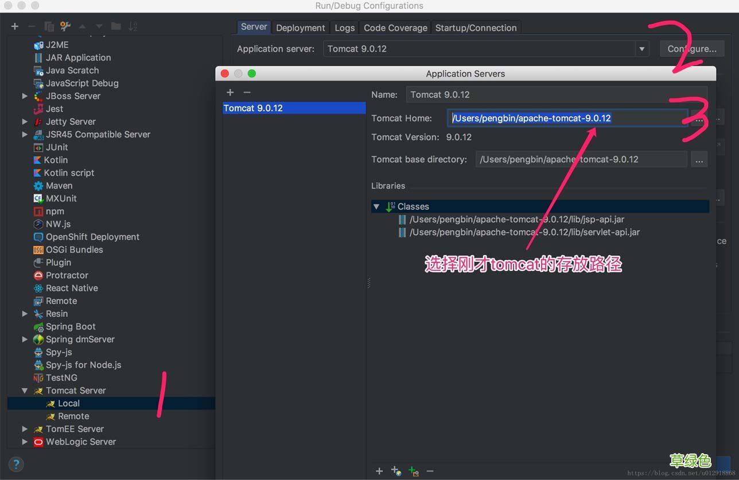Click the Java Scratch icon

tap(38, 70)
